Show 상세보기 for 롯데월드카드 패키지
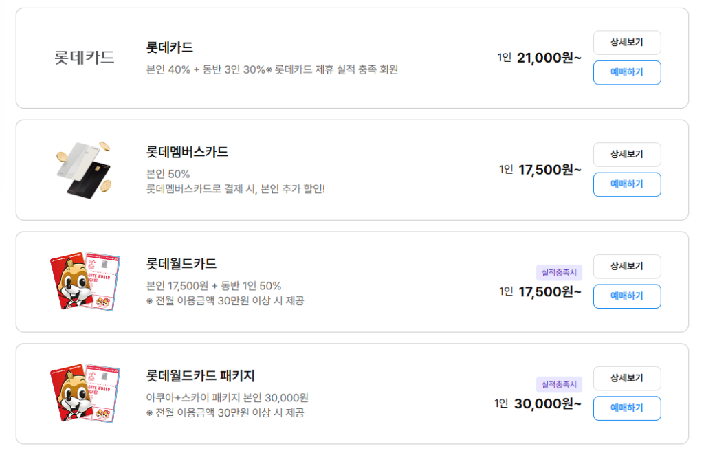 (626, 378)
